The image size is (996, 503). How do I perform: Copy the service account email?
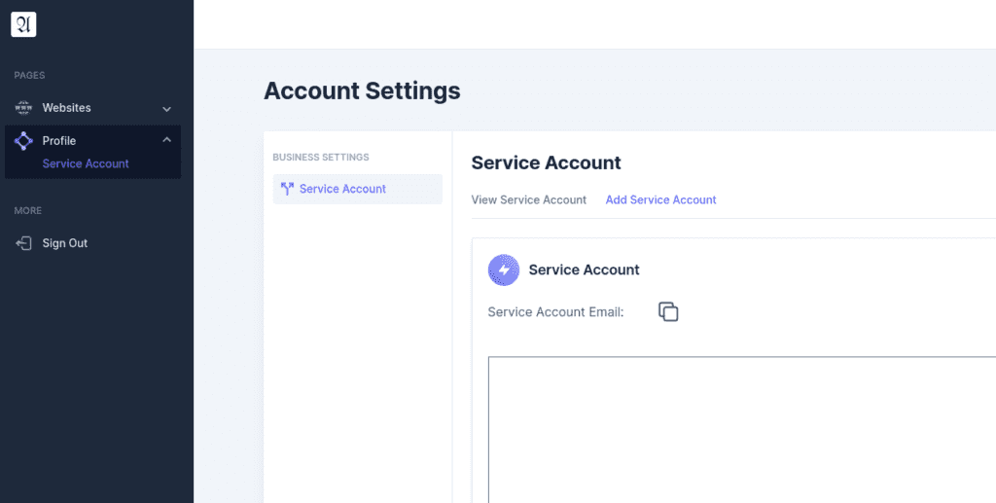point(668,312)
